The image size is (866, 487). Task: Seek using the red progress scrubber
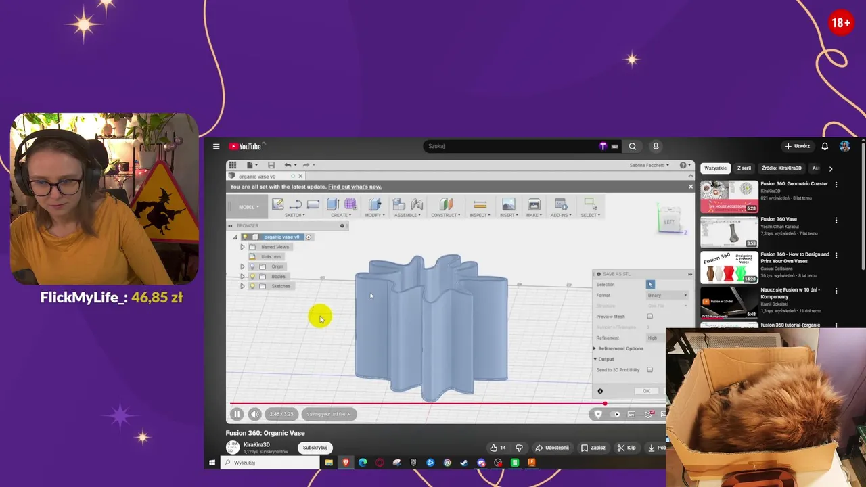coord(605,404)
